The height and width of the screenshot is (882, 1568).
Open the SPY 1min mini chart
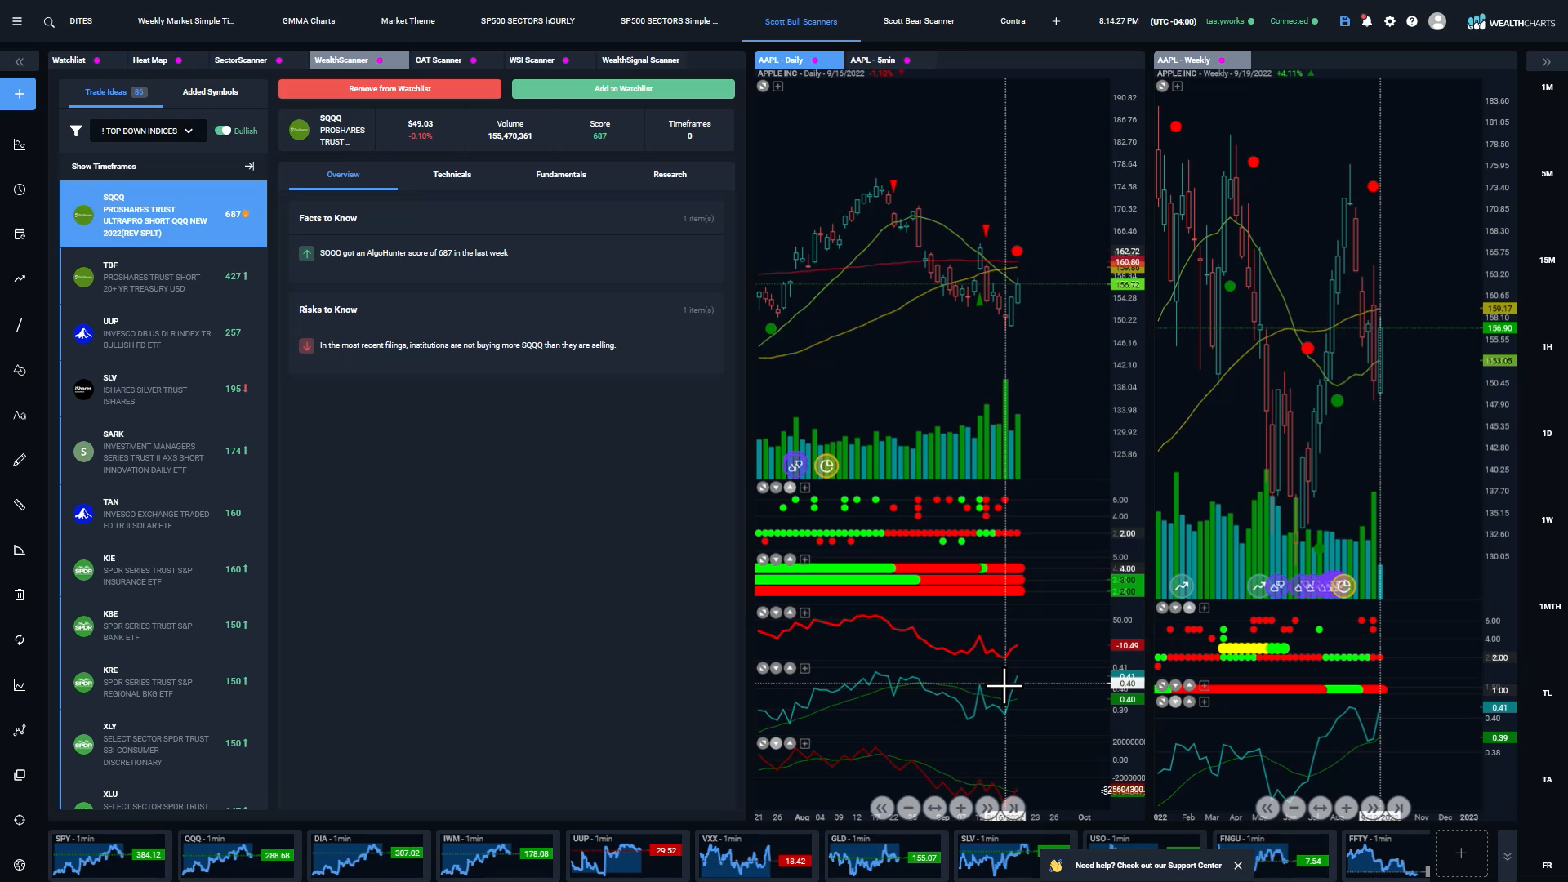[109, 854]
